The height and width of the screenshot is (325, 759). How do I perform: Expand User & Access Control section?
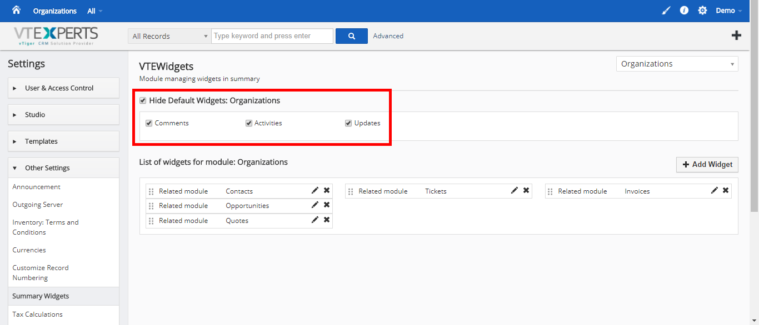(x=63, y=88)
